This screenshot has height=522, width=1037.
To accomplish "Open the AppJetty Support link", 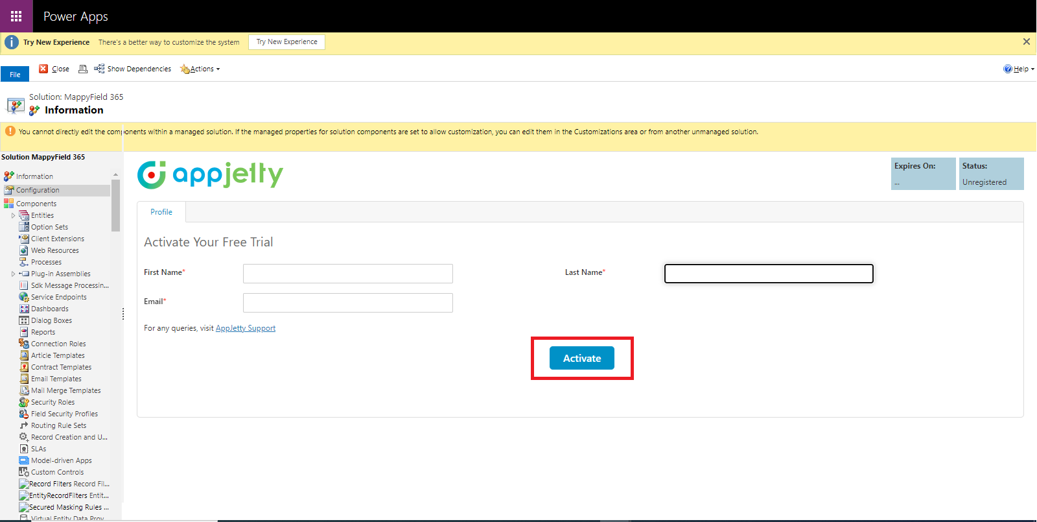I will 245,328.
